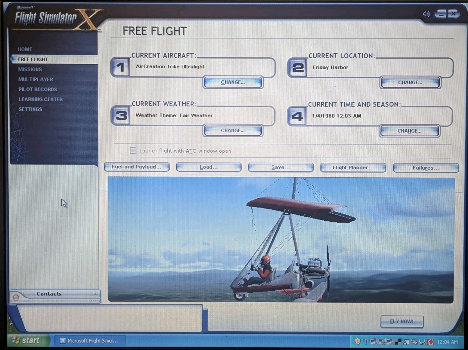The image size is (468, 350).
Task: Expand the Contacts panel chevron
Action: pyautogui.click(x=95, y=294)
